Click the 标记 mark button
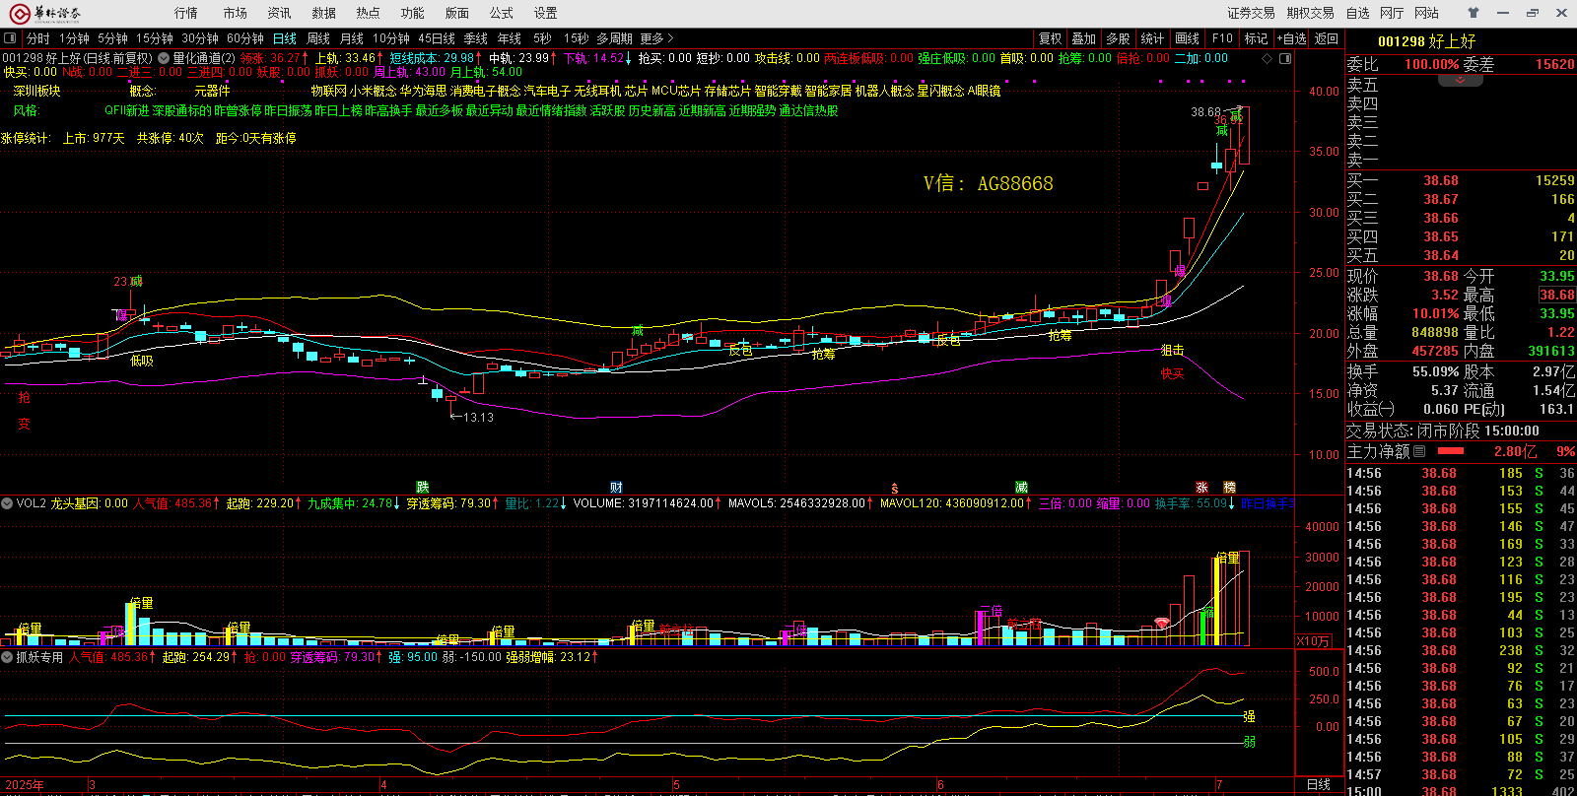1577x796 pixels. 1257,38
